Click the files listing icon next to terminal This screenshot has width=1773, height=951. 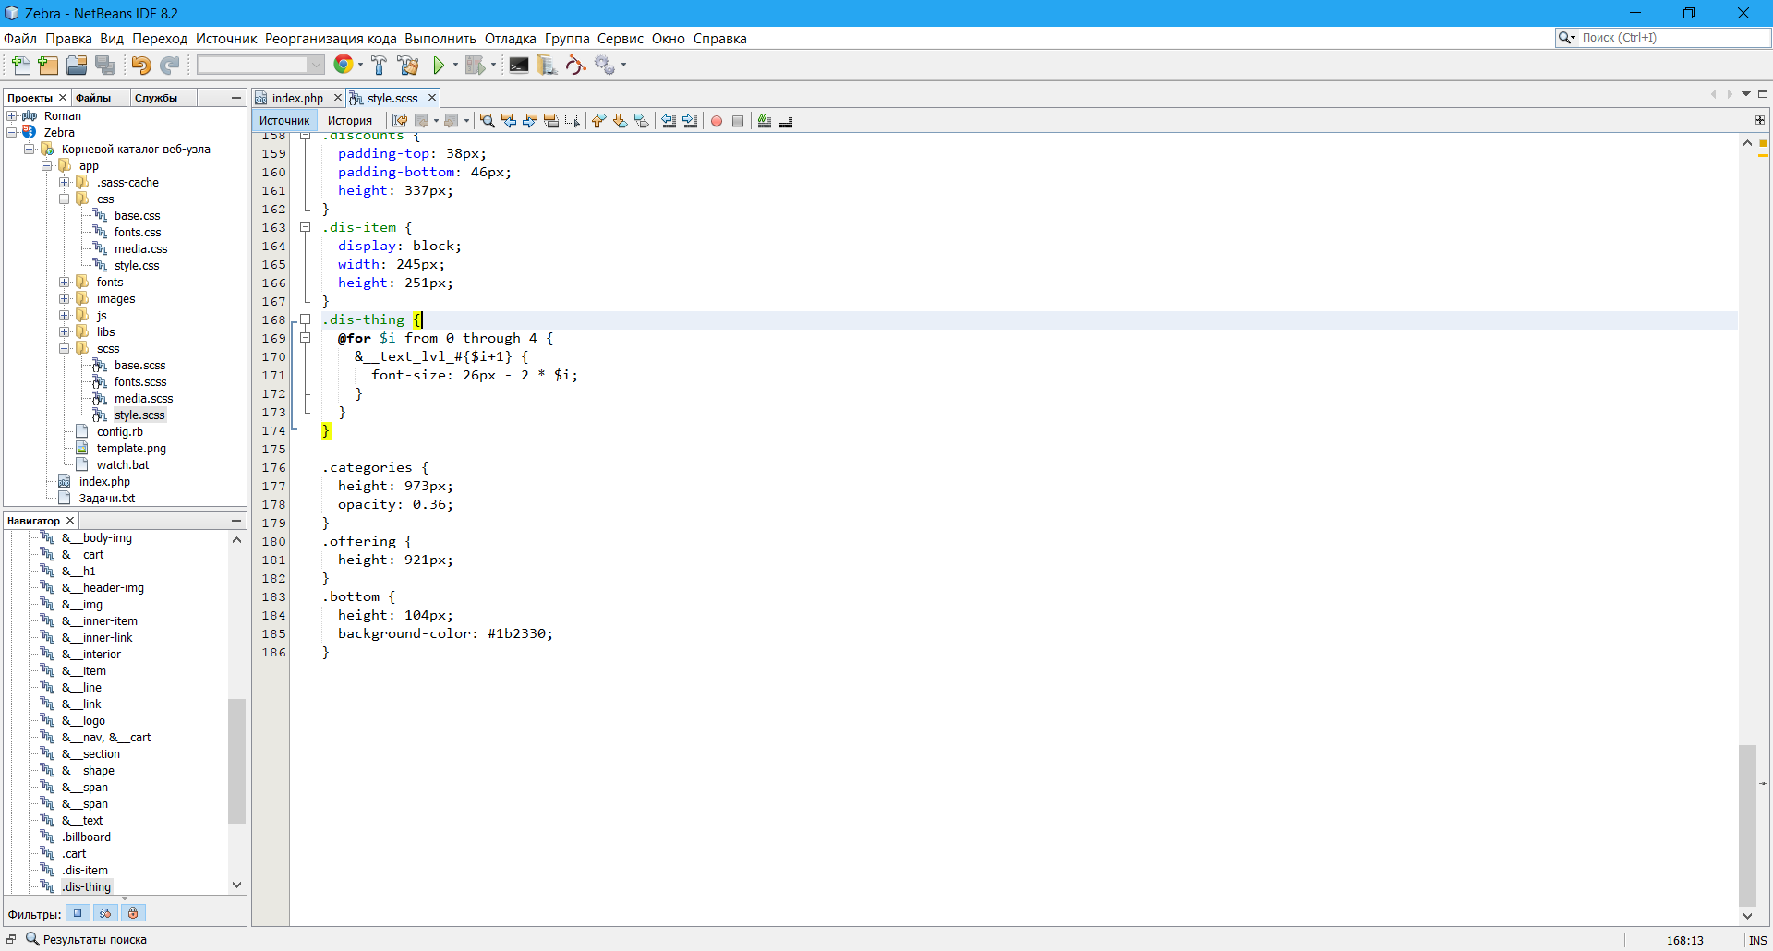[x=547, y=65]
